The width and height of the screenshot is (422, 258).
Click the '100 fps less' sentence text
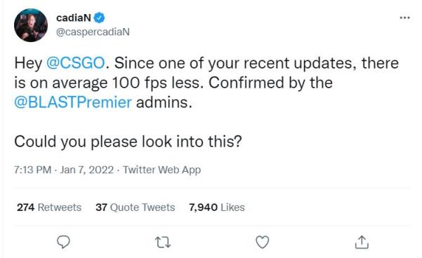click(x=158, y=83)
